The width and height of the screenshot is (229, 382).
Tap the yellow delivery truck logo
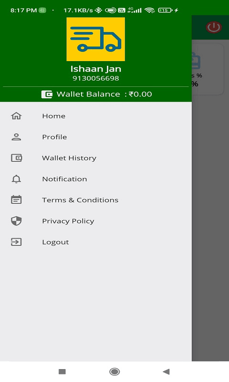95,39
